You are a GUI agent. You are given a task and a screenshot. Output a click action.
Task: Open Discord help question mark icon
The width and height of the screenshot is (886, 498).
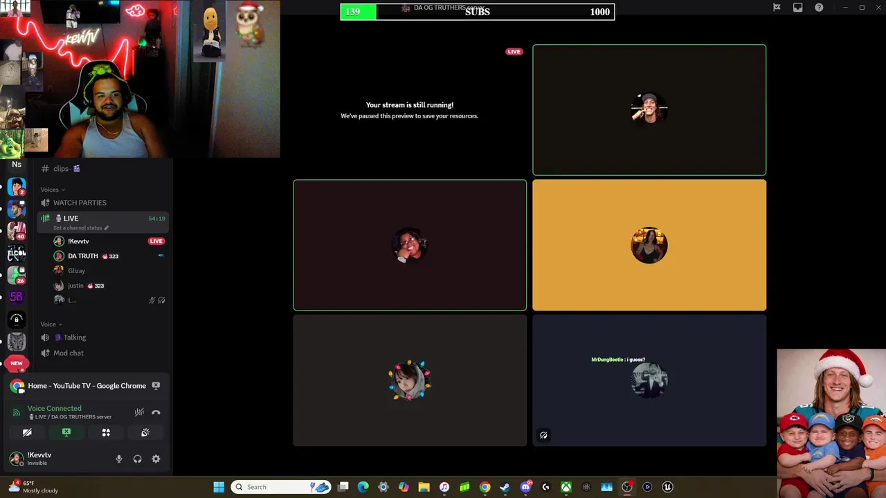pyautogui.click(x=819, y=8)
